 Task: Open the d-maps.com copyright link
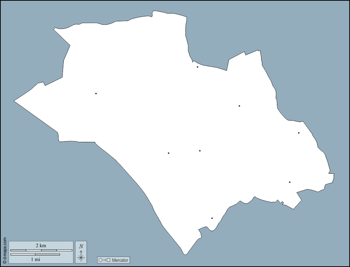(4, 250)
